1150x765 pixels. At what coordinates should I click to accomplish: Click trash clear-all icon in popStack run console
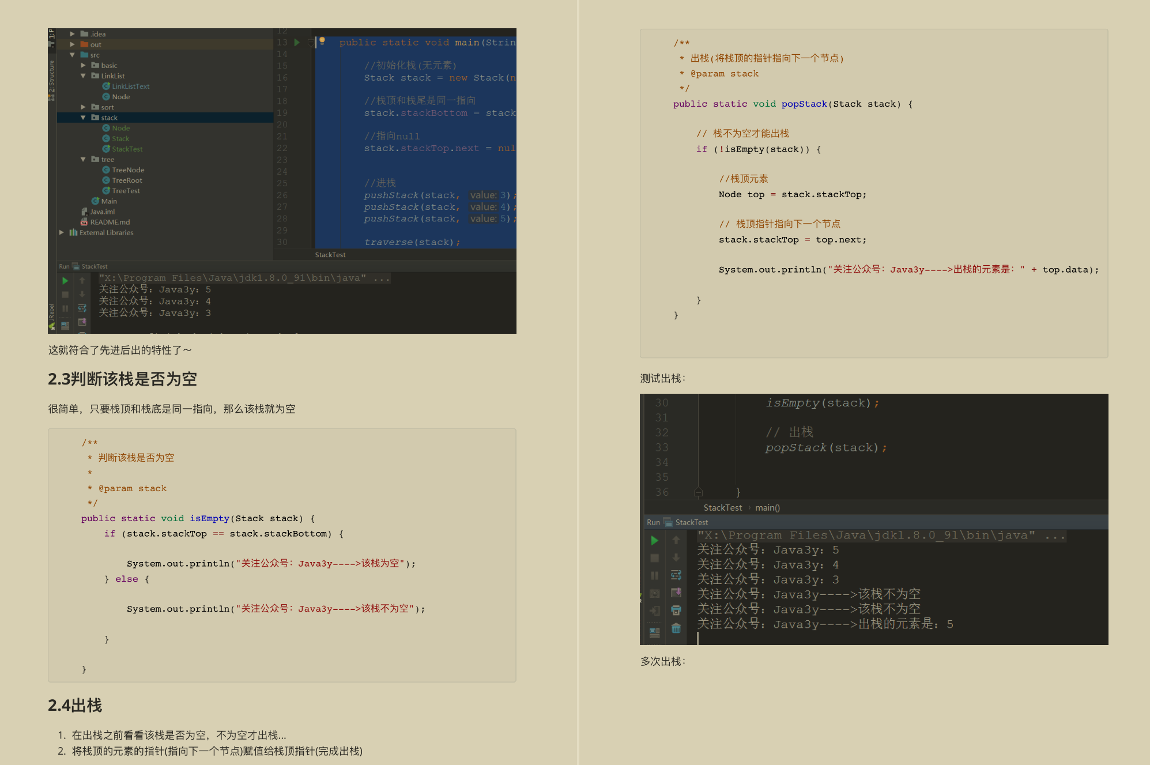tap(676, 628)
